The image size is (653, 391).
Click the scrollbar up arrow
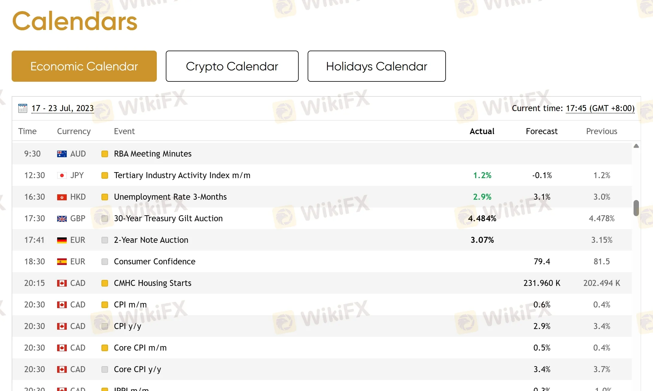point(636,146)
